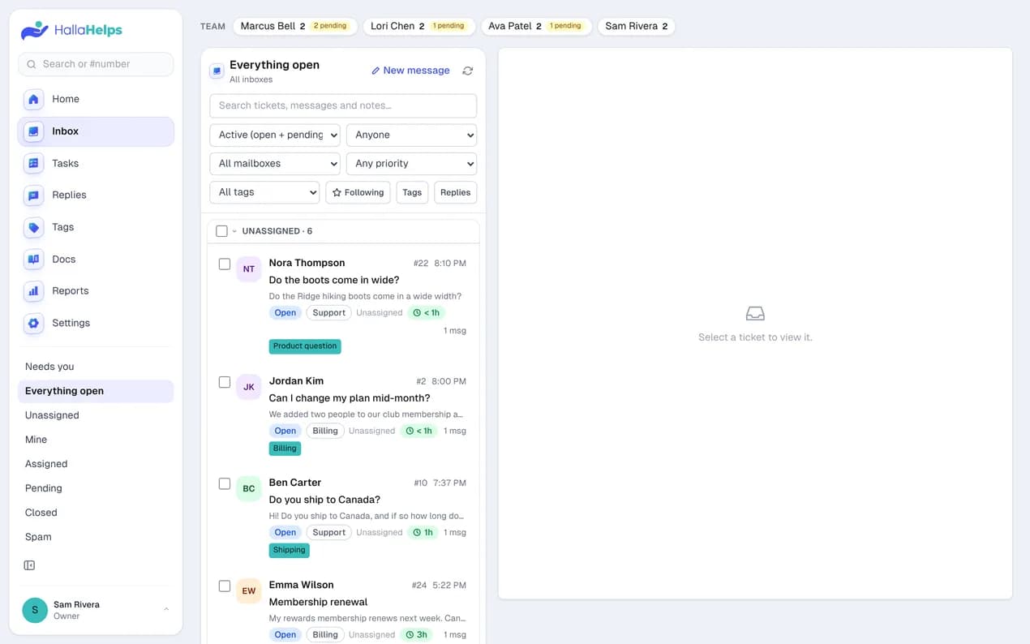Viewport: 1030px width, 644px height.
Task: Open the Settings gear icon
Action: click(33, 323)
